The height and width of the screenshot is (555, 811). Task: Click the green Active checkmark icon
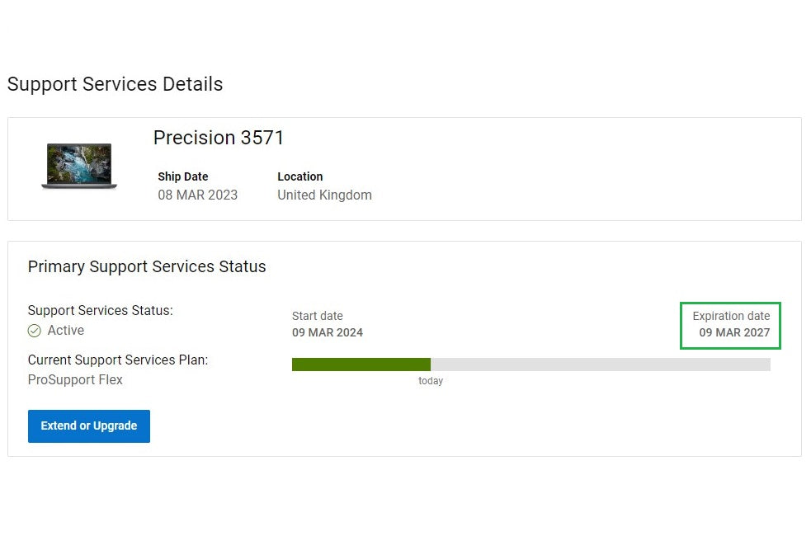click(x=35, y=331)
